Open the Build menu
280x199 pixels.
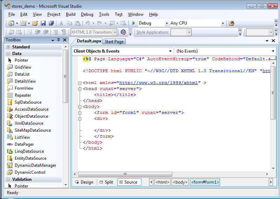click(x=71, y=14)
